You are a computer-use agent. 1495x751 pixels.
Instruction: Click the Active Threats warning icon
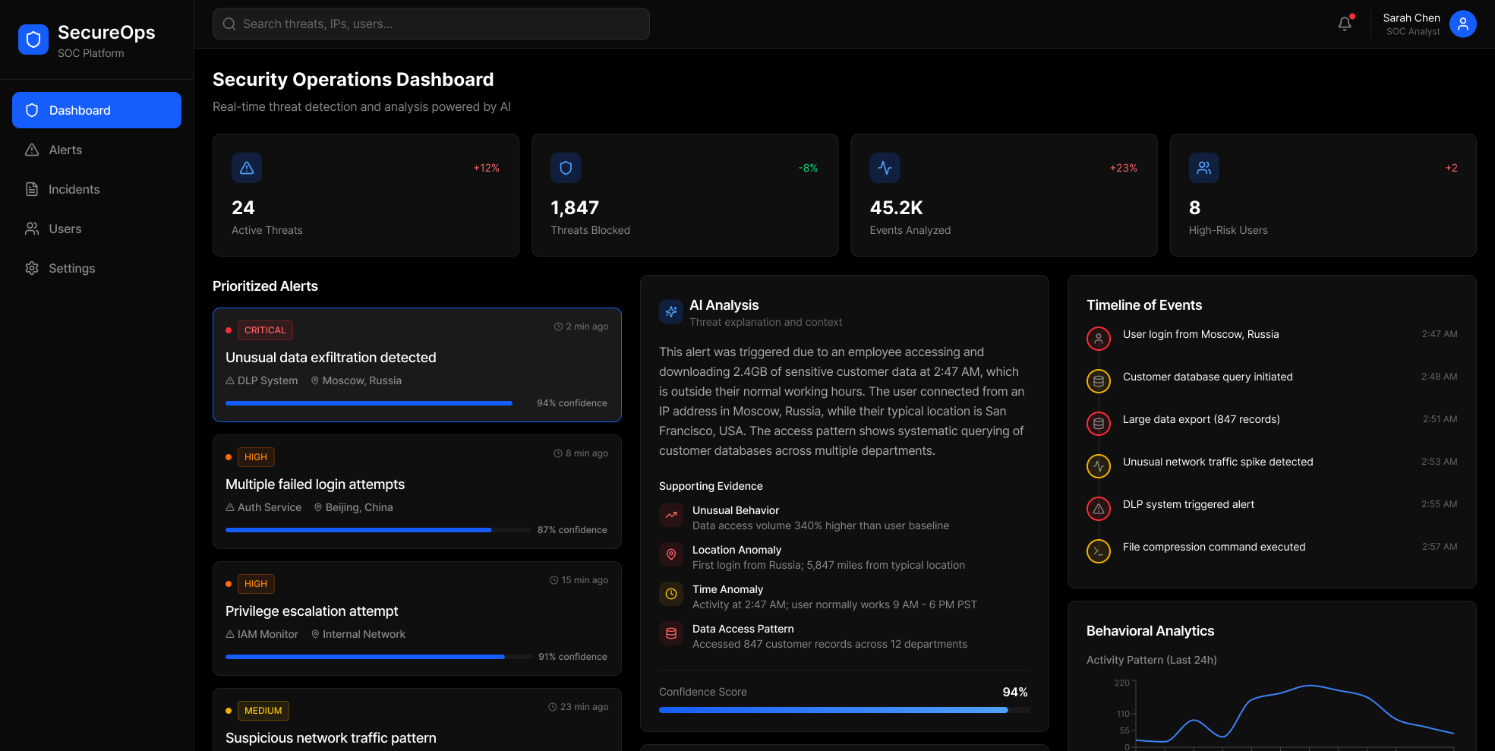247,168
